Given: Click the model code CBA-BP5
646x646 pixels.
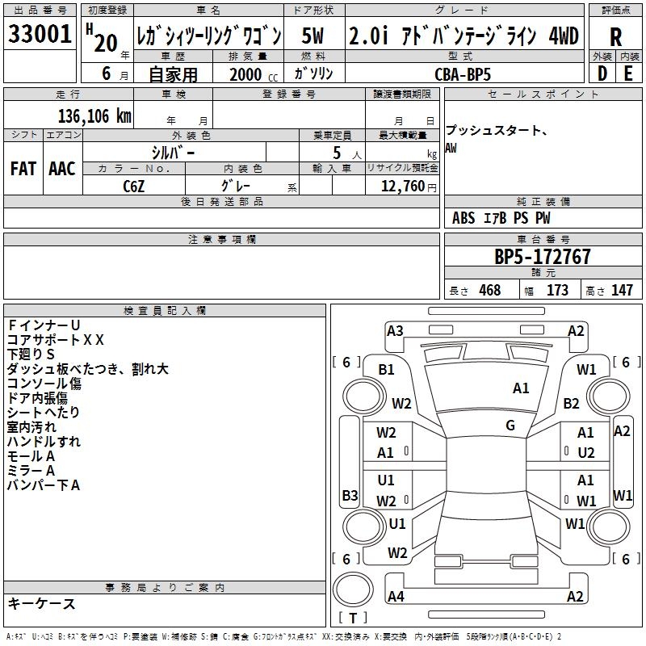Looking at the screenshot, I should coord(463,74).
